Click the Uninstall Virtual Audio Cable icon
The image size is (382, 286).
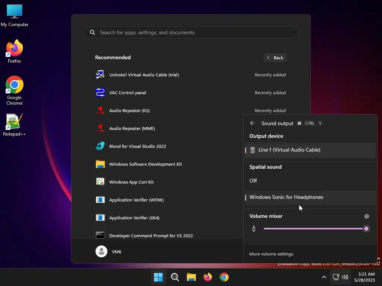click(100, 74)
